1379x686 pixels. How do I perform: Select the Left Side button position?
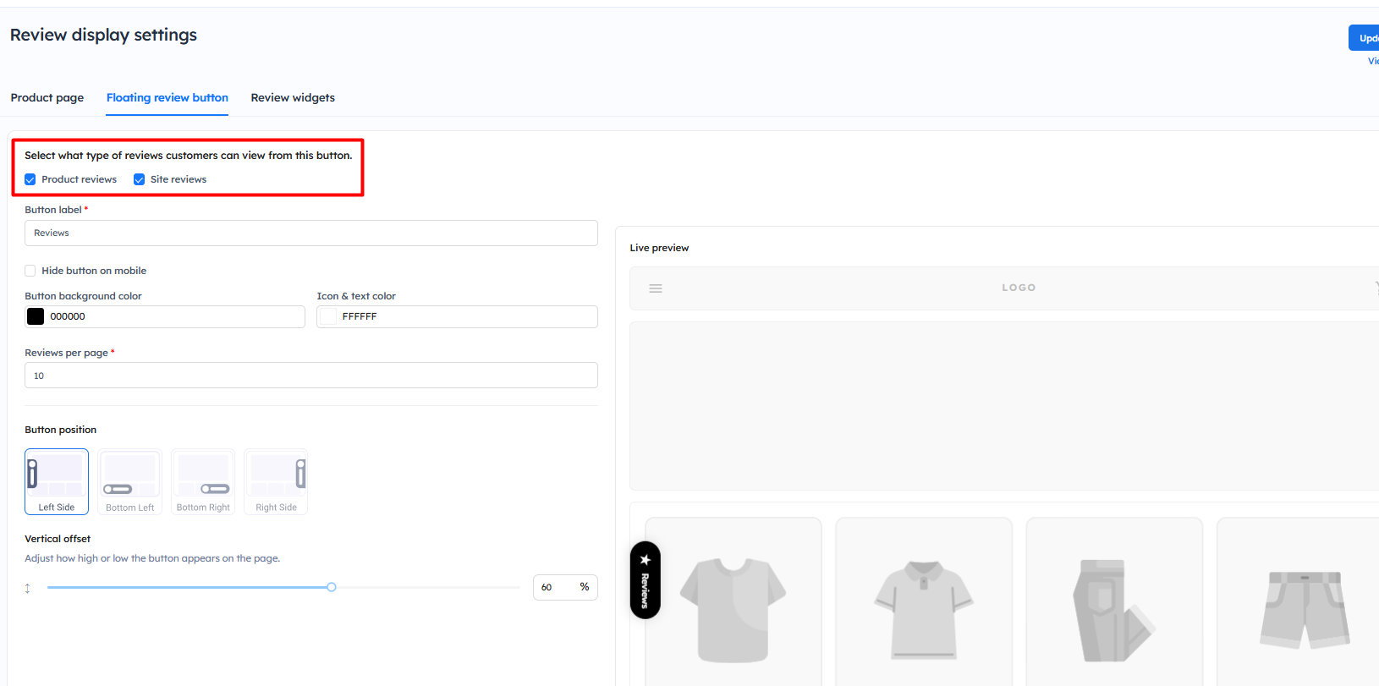point(57,481)
